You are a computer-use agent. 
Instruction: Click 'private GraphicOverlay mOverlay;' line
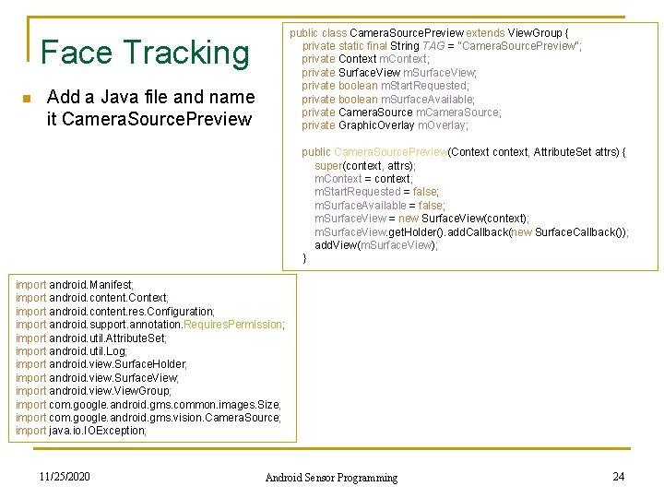385,125
